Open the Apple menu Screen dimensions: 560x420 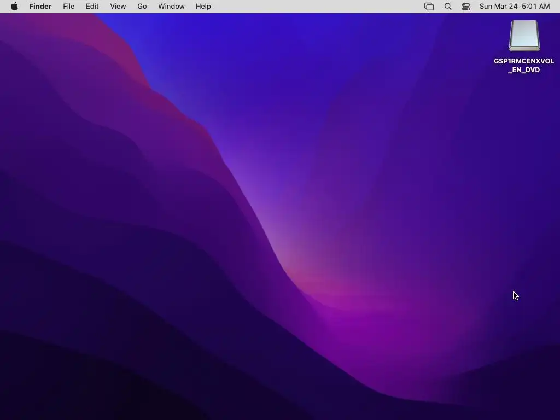pos(14,7)
